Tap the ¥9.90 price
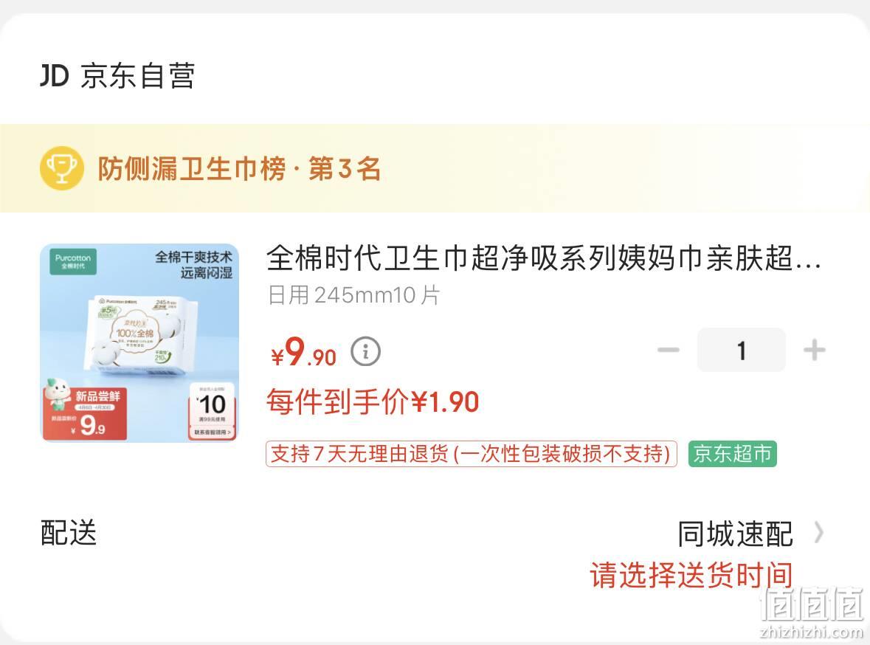 (303, 352)
